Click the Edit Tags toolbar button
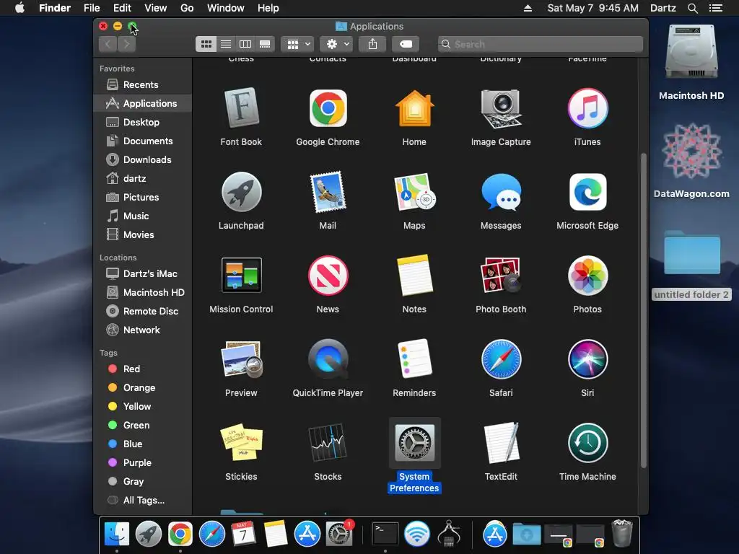This screenshot has height=554, width=739. tap(406, 44)
